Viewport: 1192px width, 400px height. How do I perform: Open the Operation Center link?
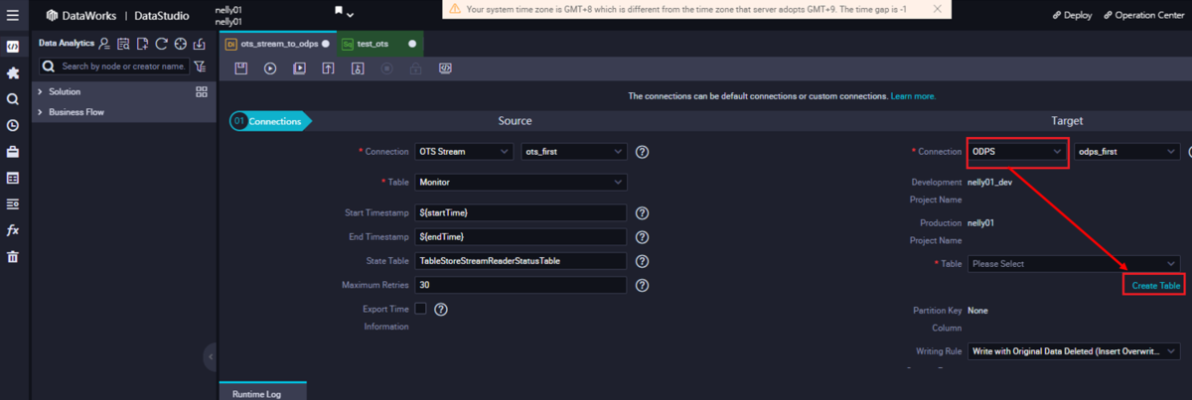(1144, 16)
